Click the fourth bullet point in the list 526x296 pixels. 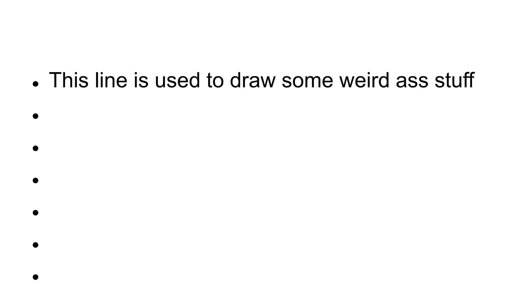point(35,180)
